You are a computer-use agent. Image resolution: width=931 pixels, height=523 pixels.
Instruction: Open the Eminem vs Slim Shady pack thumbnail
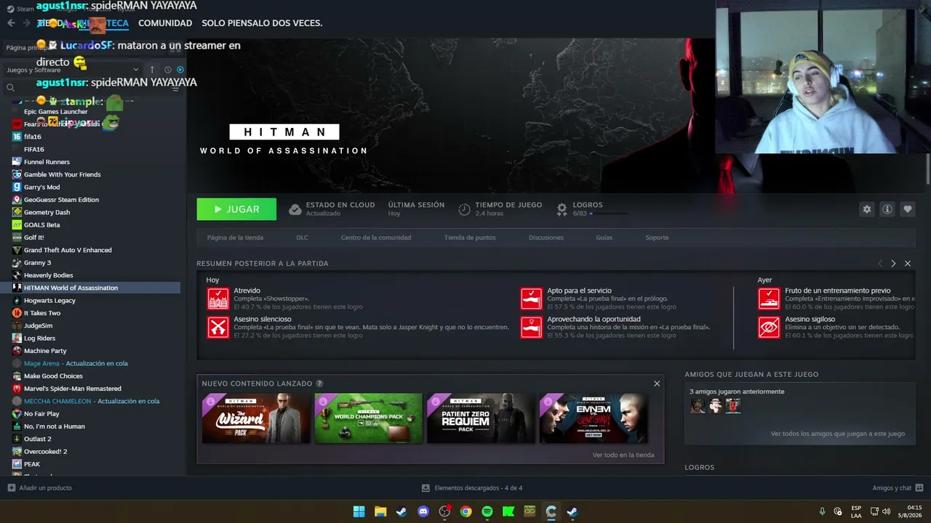pos(594,418)
